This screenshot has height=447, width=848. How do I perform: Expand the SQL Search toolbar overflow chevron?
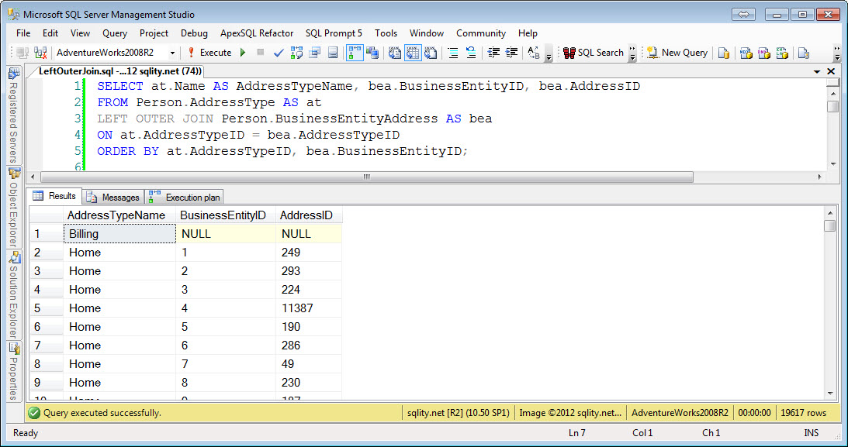click(632, 53)
